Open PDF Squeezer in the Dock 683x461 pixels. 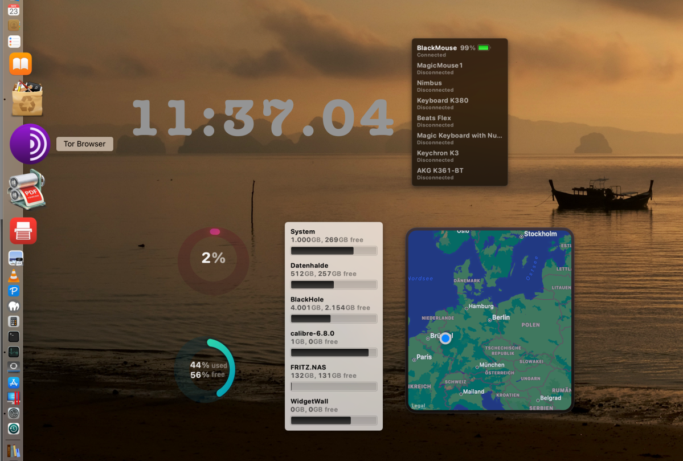(27, 190)
